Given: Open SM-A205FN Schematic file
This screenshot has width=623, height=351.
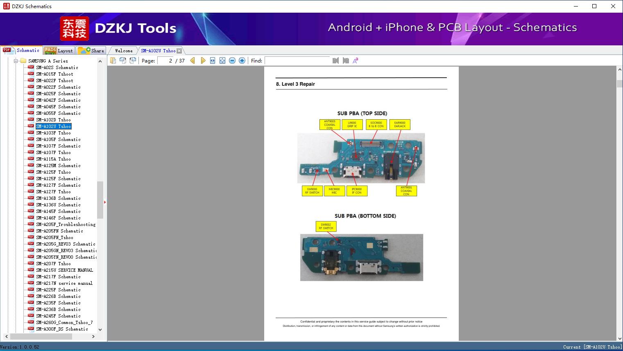Looking at the screenshot, I should [x=59, y=231].
